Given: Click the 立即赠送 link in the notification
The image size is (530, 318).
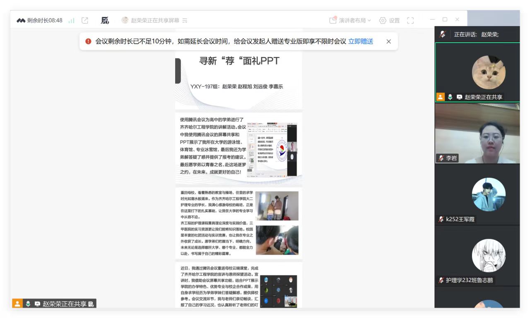Looking at the screenshot, I should point(360,41).
